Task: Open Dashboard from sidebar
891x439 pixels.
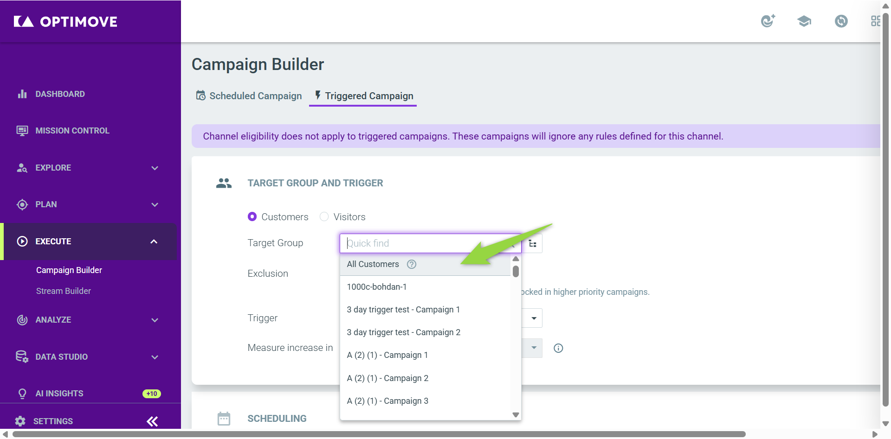Action: click(x=60, y=94)
